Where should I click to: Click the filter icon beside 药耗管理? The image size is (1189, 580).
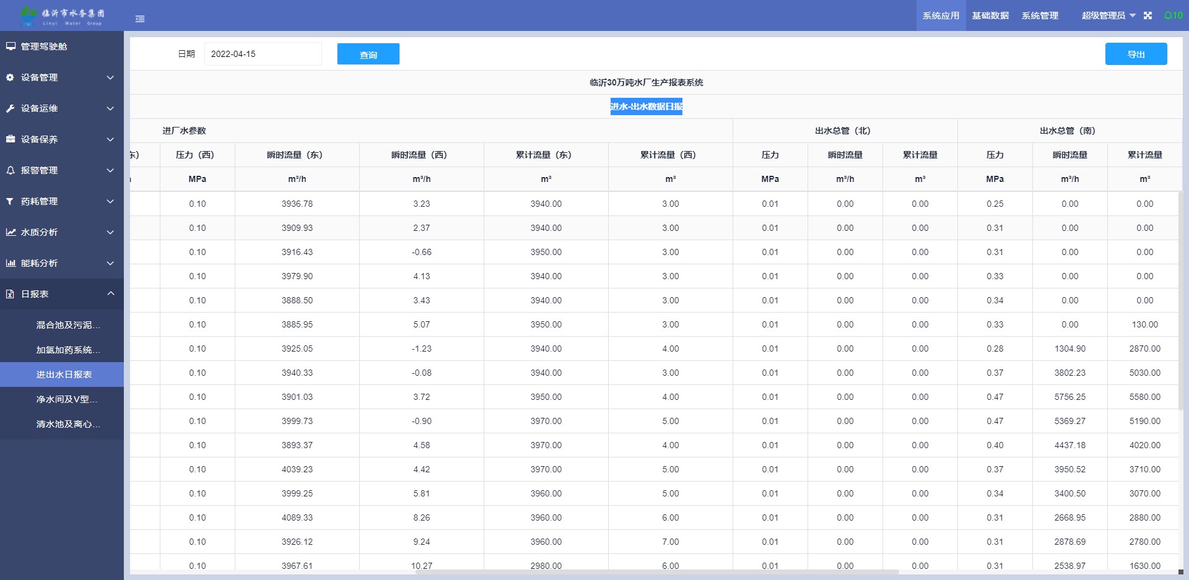tap(10, 201)
